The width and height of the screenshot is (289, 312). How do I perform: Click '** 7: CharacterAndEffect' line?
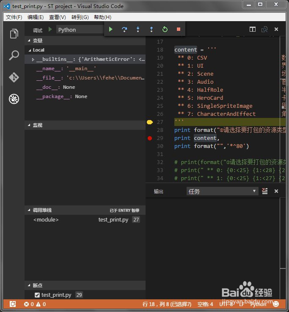217,114
